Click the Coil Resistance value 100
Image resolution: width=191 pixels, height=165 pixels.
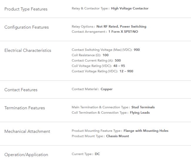pyautogui.click(x=105, y=55)
